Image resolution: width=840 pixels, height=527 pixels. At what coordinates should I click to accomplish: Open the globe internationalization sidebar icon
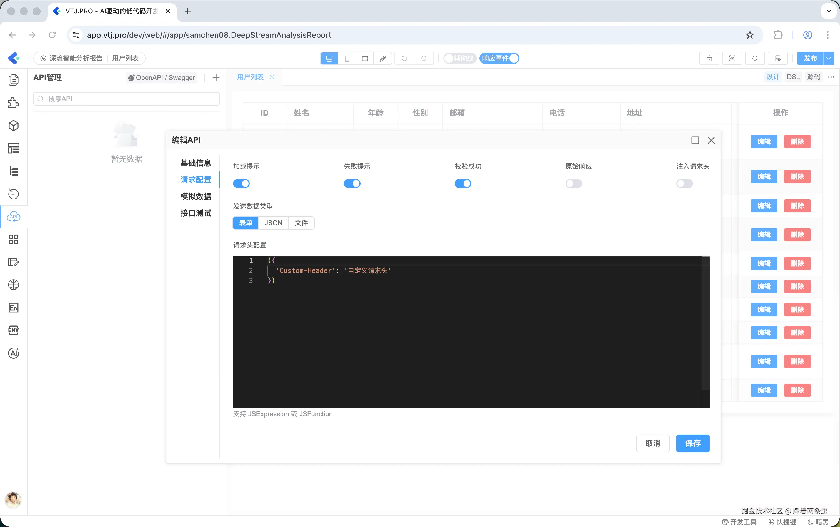(x=13, y=285)
